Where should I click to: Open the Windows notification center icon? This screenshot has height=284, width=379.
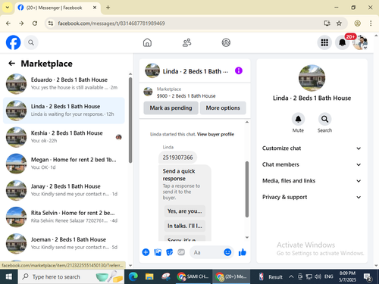pos(368,277)
